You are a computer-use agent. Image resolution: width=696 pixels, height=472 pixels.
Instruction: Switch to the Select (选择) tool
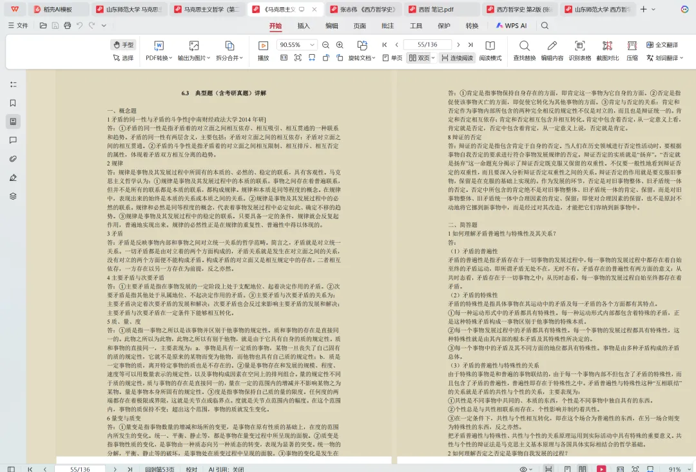(123, 58)
